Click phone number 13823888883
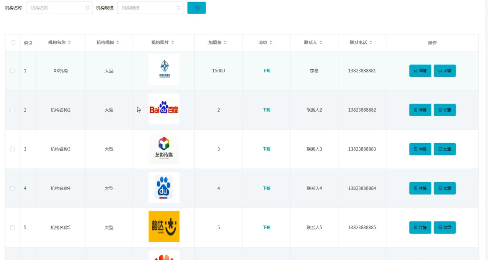 click(x=362, y=149)
